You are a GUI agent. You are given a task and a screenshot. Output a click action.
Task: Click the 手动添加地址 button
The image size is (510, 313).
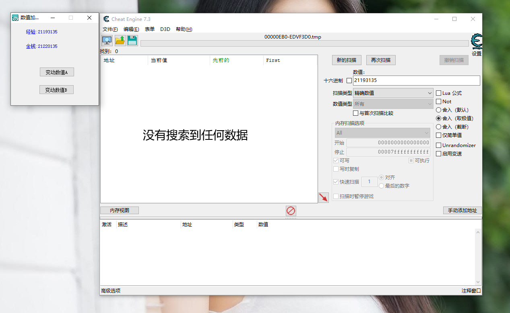pos(463,211)
